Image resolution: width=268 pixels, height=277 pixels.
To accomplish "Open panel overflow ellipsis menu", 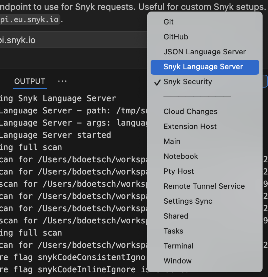I will pyautogui.click(x=62, y=81).
